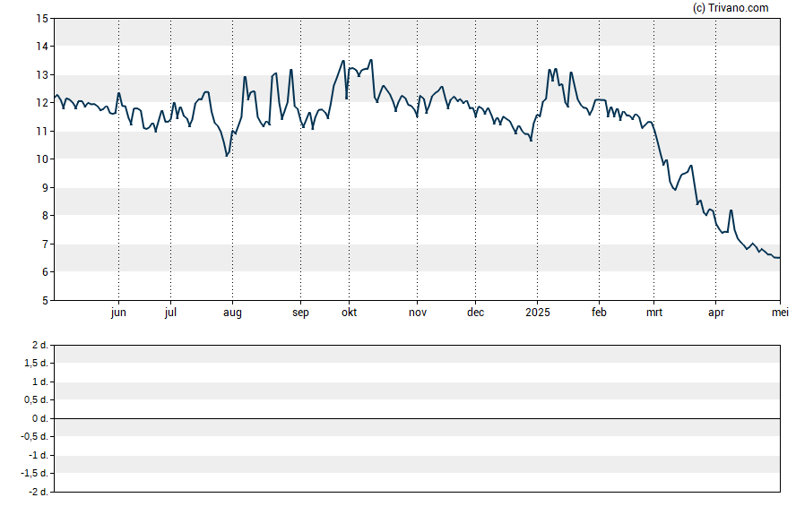The width and height of the screenshot is (796, 506).
Task: Click the '0 d.' label on lower chart
Action: click(x=40, y=419)
